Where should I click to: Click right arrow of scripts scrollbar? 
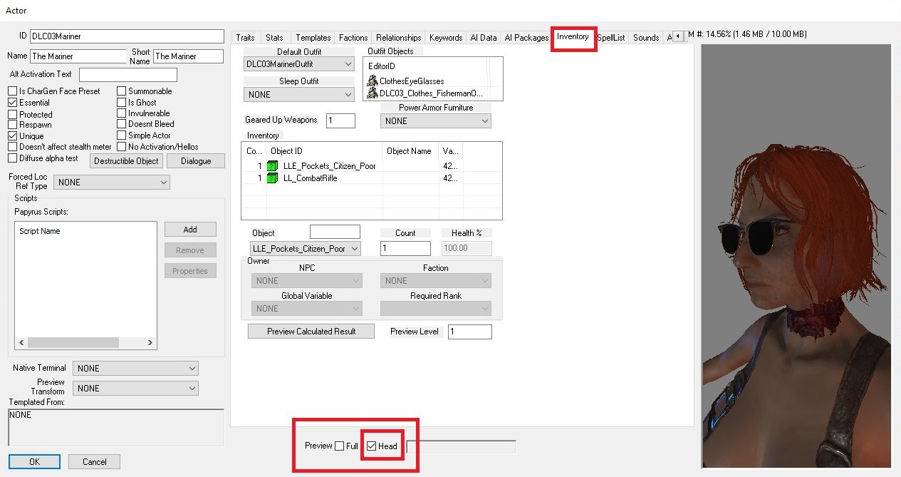point(150,343)
